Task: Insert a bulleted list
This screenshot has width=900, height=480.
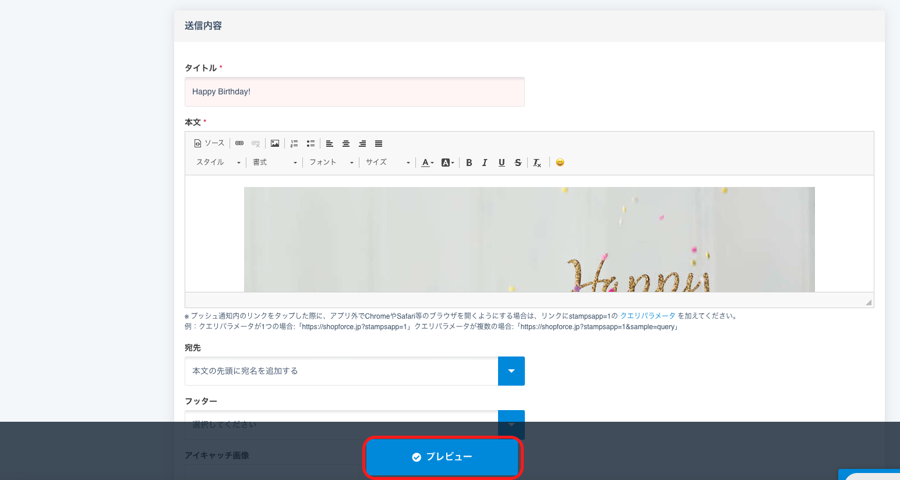Action: click(310, 143)
